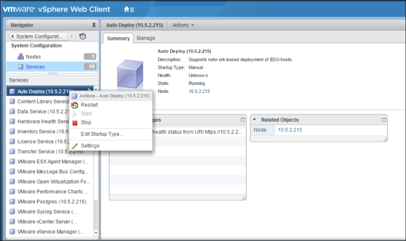Select Transfer Service in list
Viewport: 406px width, 241px height.
pos(50,151)
